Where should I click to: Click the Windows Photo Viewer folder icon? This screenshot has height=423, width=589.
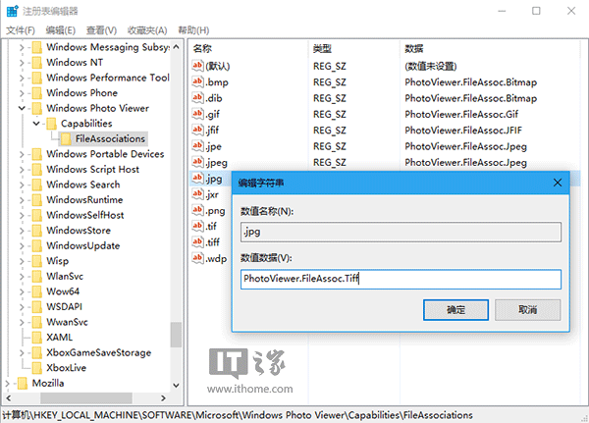coord(37,108)
